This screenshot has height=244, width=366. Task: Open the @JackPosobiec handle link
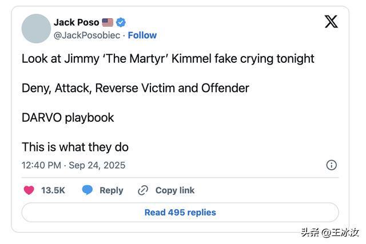(x=87, y=35)
